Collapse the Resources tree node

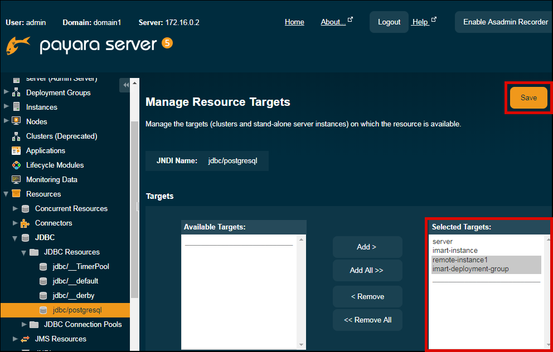click(x=6, y=194)
